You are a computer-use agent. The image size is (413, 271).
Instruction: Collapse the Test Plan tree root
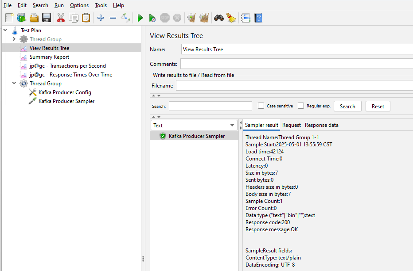[x=5, y=31]
